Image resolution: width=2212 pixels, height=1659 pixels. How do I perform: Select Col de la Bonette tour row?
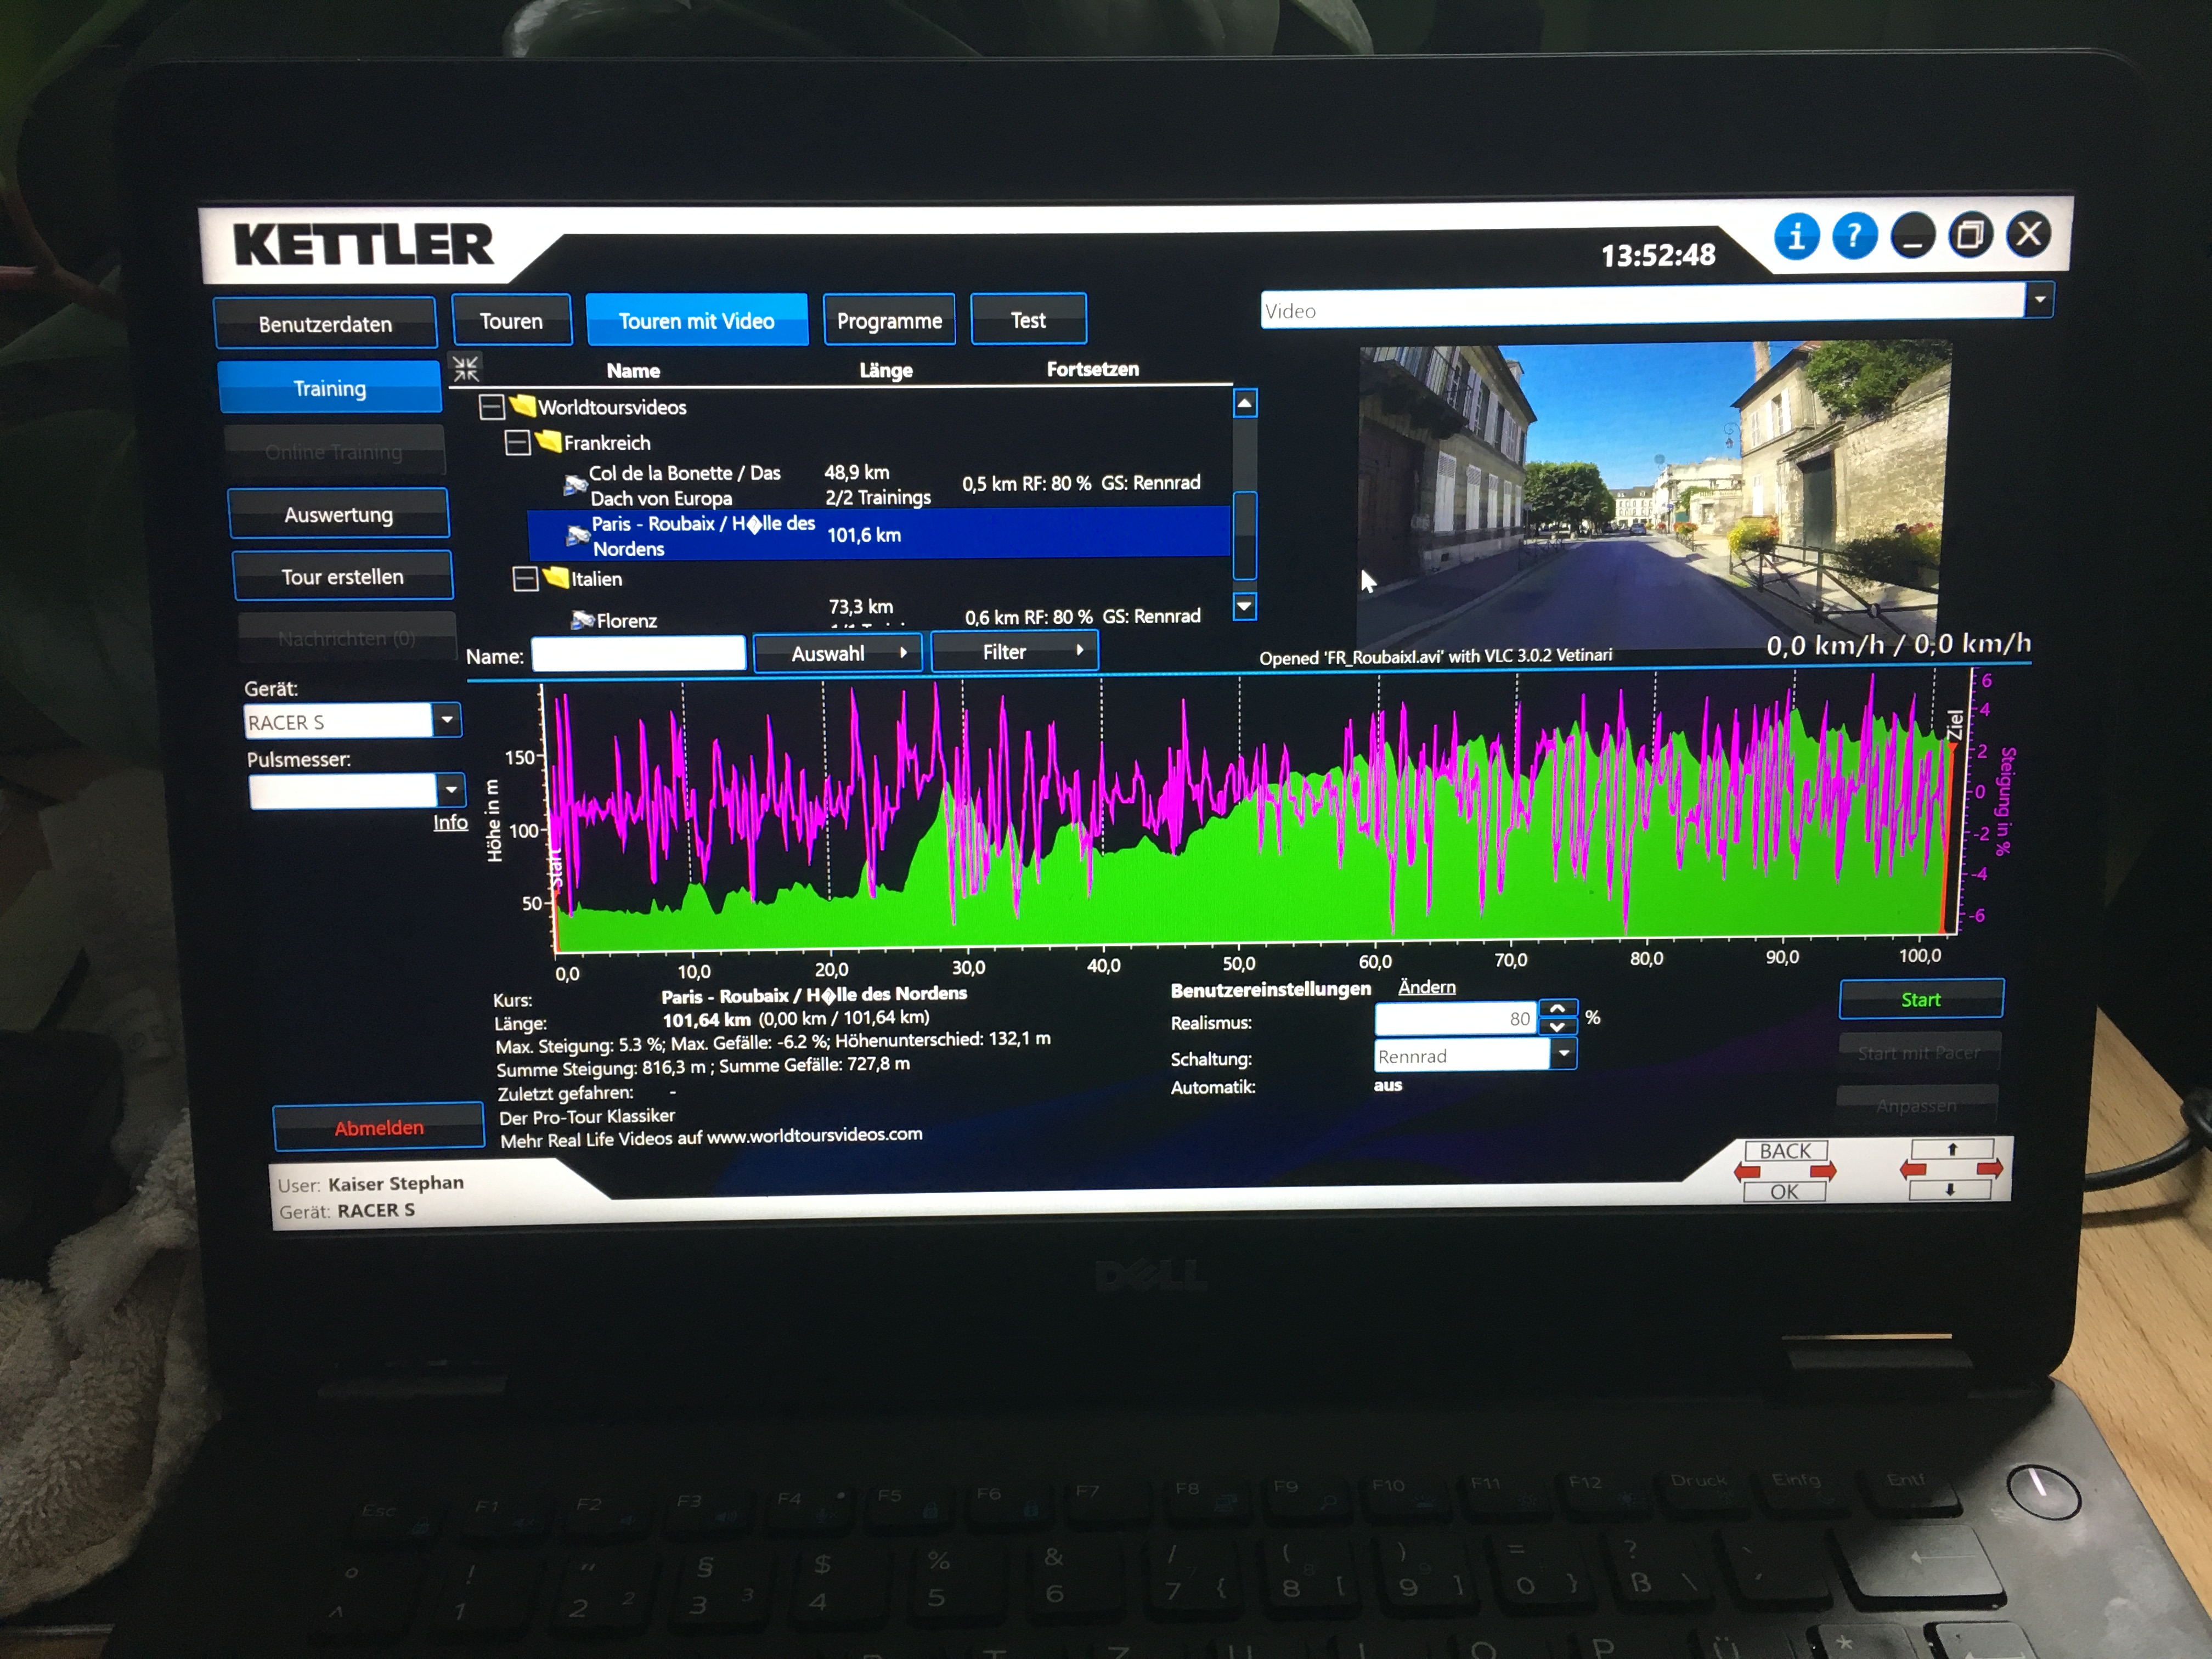point(880,485)
